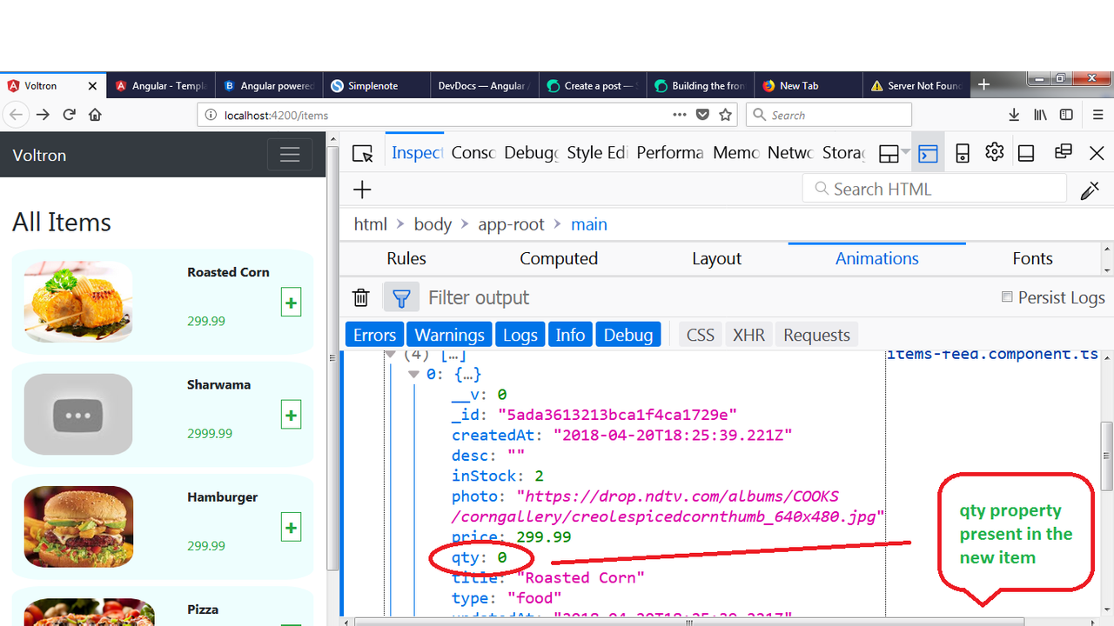1114x626 pixels.
Task: Select app-root in the breadcrumb
Action: pos(511,224)
